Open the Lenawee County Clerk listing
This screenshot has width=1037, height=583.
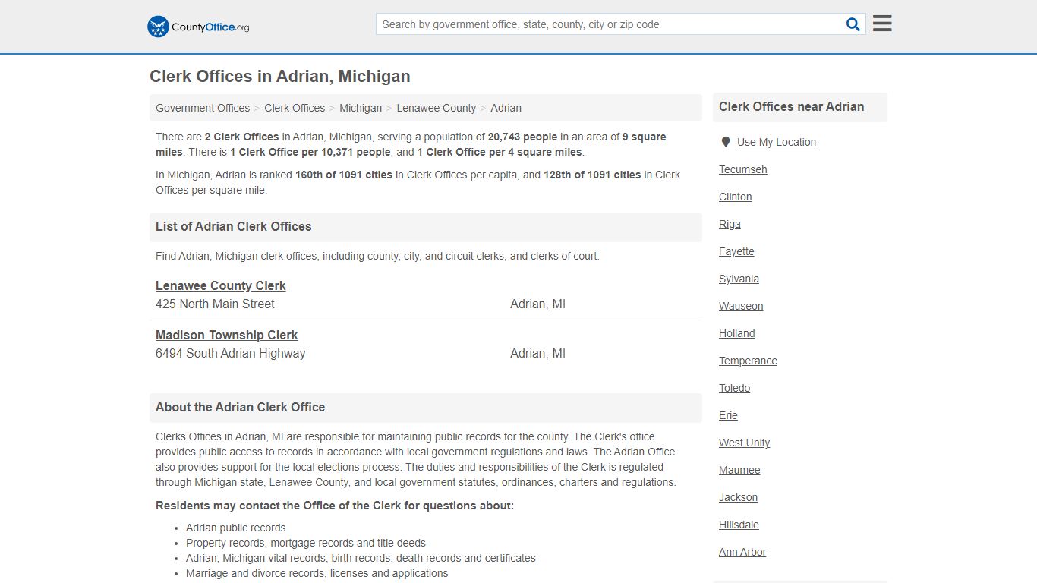[221, 285]
